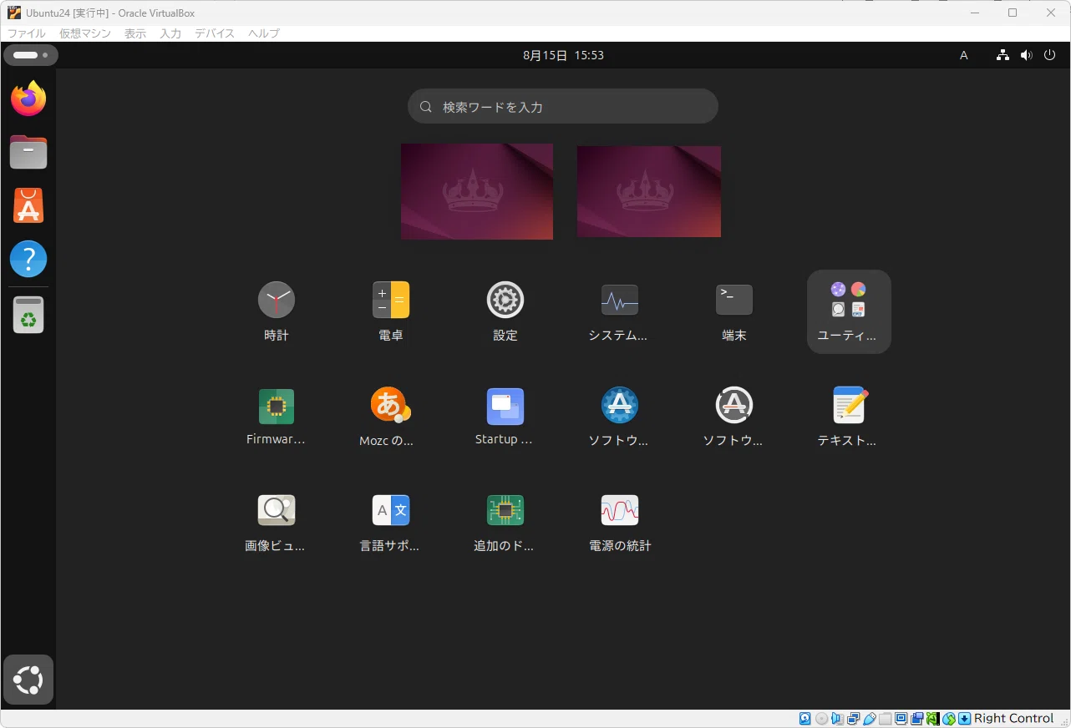Open the 入力 menu
The height and width of the screenshot is (728, 1071).
pos(170,33)
